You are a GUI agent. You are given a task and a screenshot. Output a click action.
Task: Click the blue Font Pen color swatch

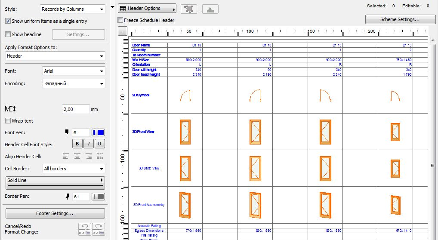pyautogui.click(x=99, y=133)
